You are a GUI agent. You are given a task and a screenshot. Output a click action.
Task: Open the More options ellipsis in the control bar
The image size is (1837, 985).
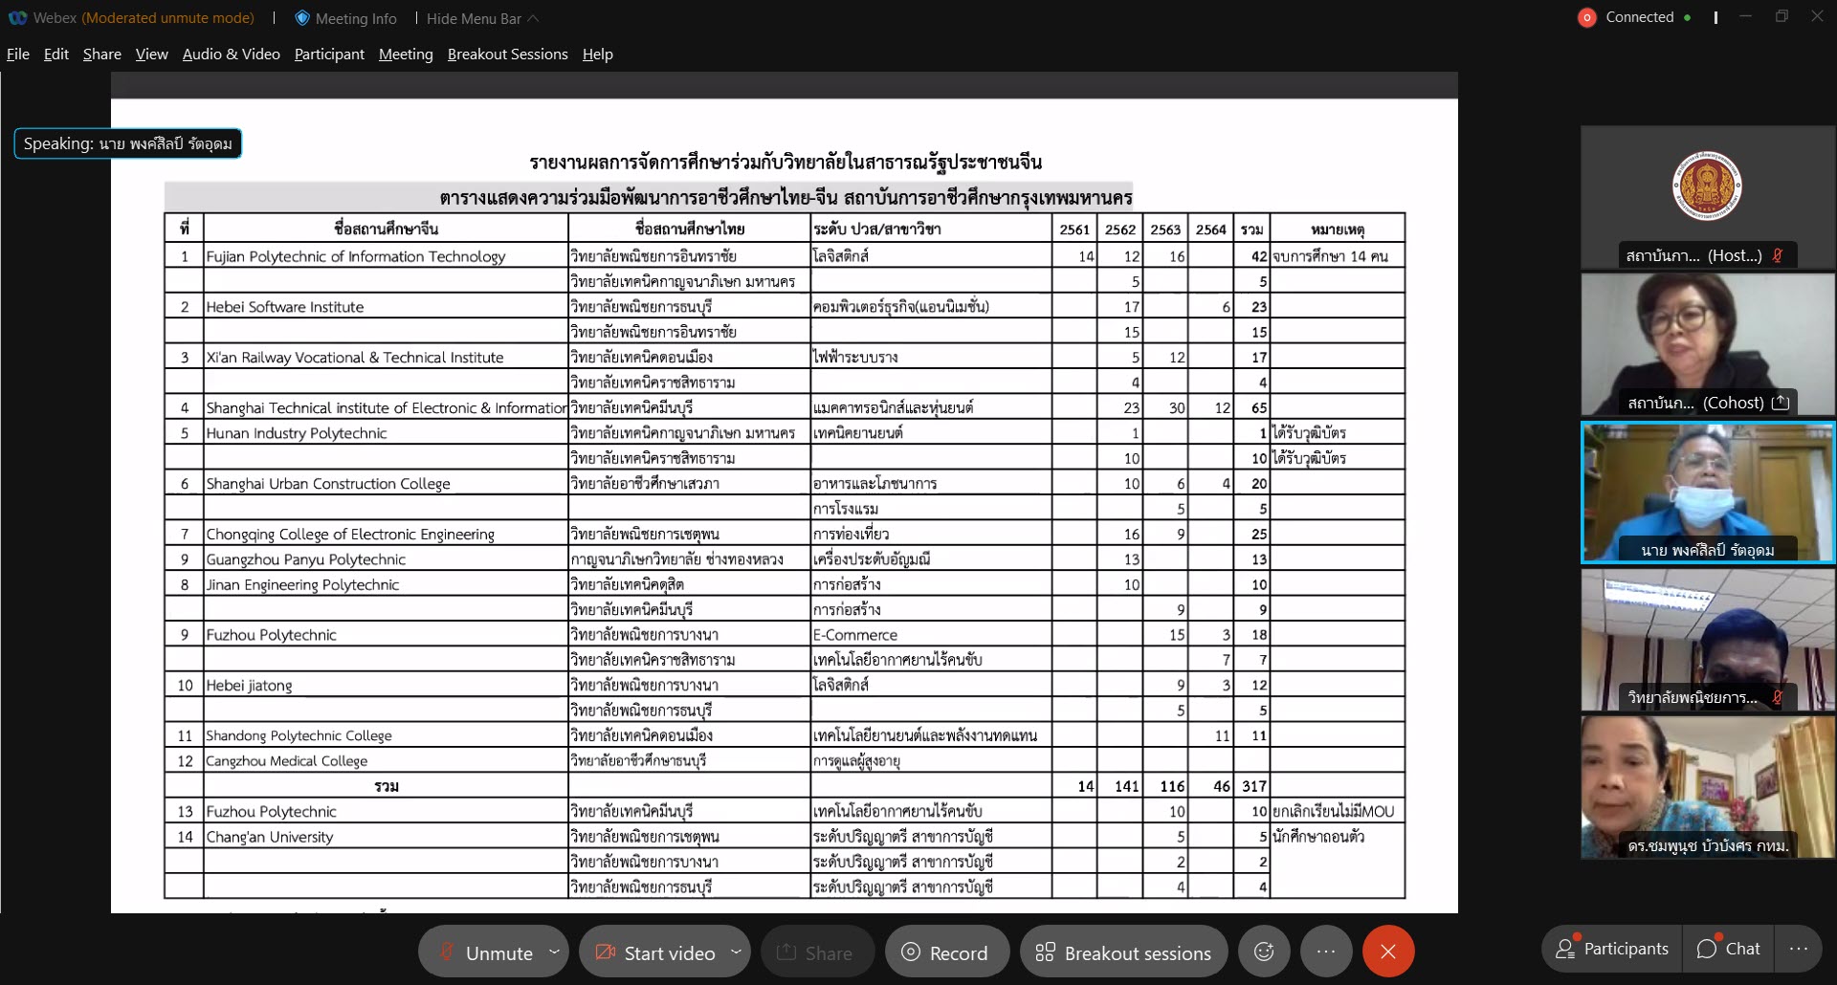(1326, 952)
